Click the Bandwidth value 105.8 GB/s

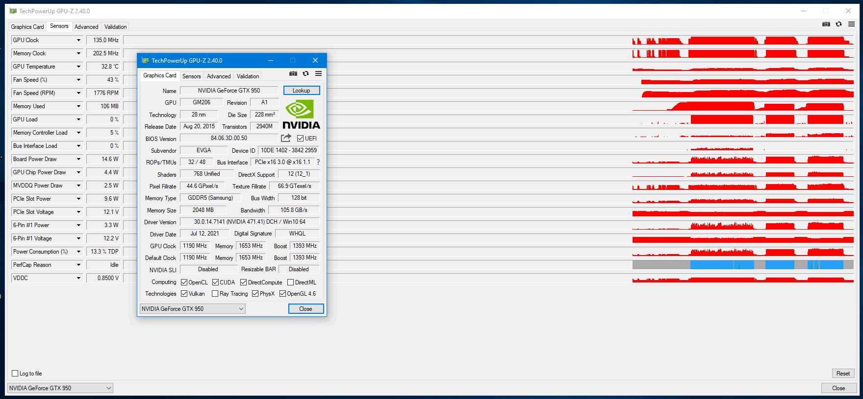[294, 210]
